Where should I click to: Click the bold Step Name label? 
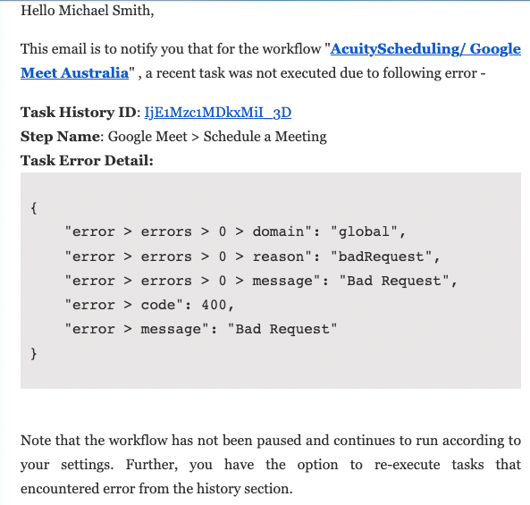[60, 137]
